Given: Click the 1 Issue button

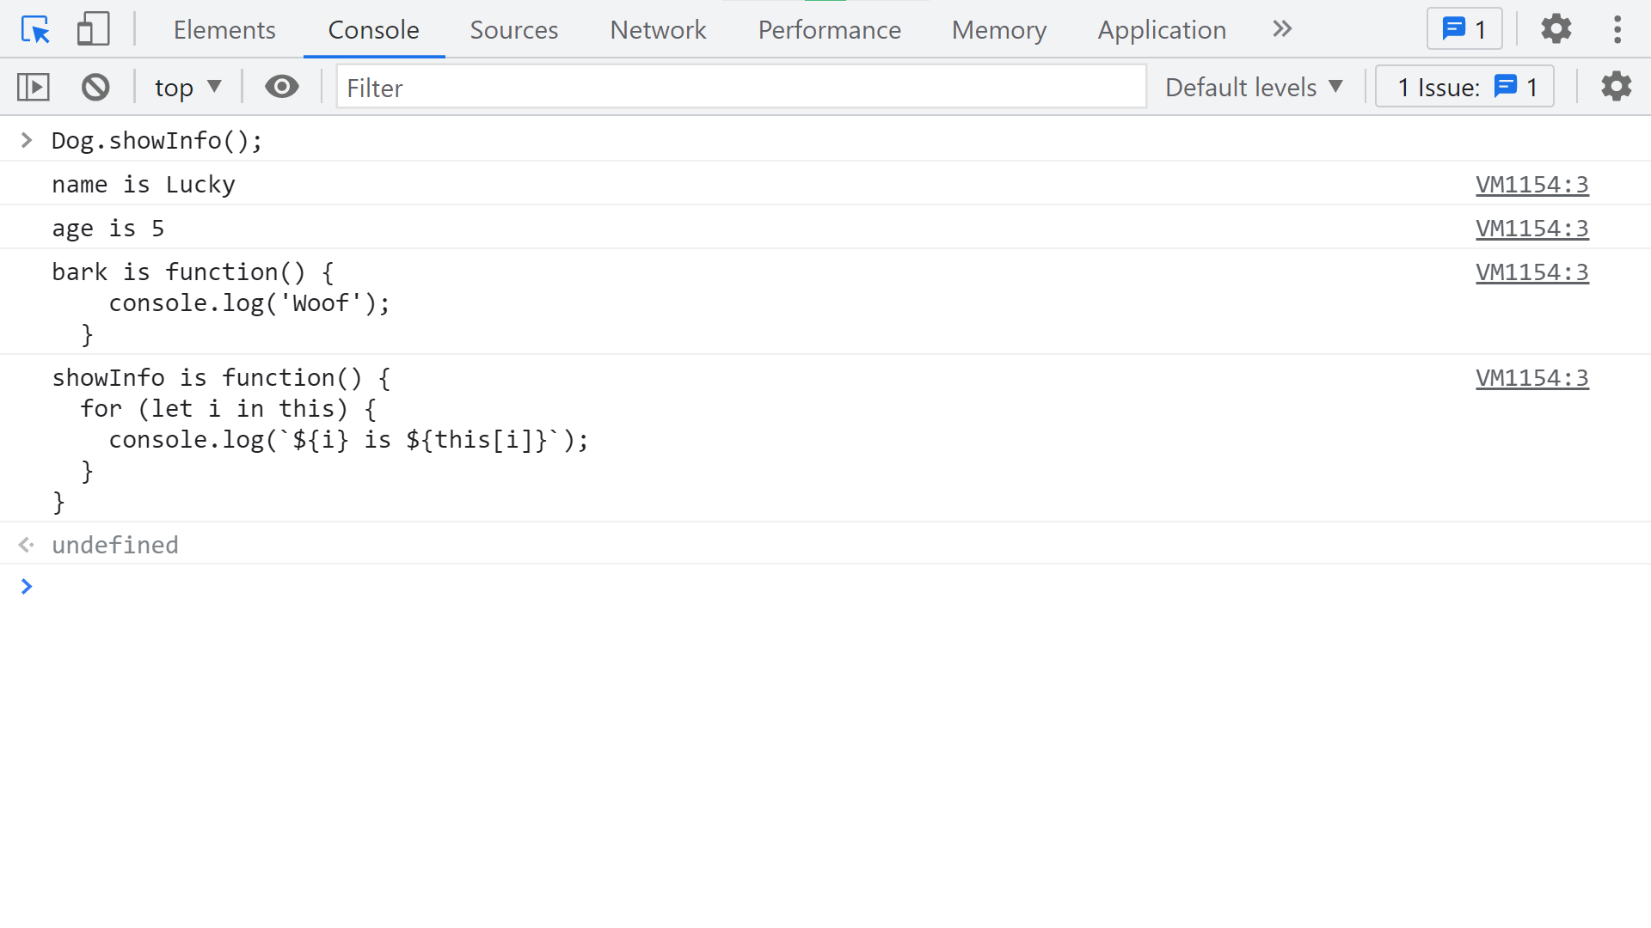Looking at the screenshot, I should click(1464, 87).
